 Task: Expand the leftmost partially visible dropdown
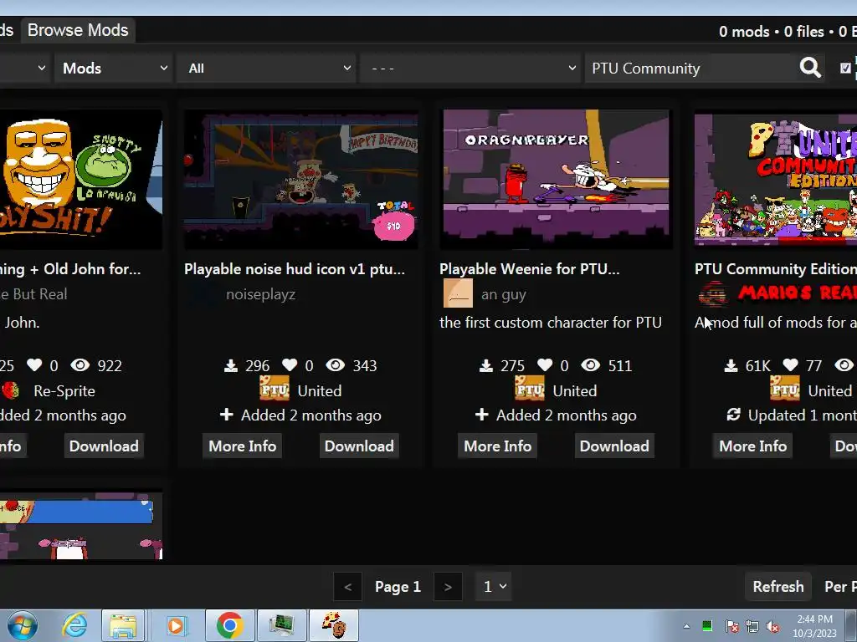24,69
